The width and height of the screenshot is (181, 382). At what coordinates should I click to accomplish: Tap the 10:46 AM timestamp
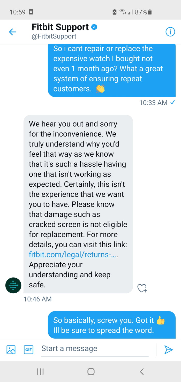[37, 299]
